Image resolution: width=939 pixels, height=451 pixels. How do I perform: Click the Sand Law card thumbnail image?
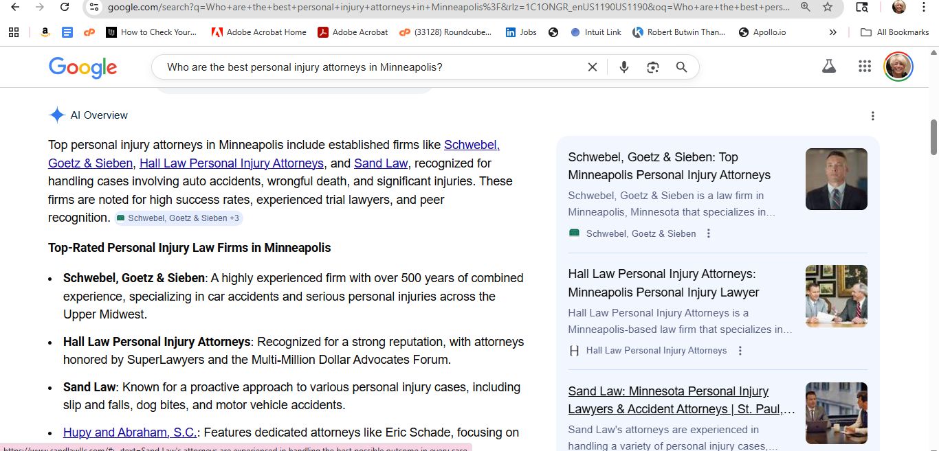[x=836, y=413]
